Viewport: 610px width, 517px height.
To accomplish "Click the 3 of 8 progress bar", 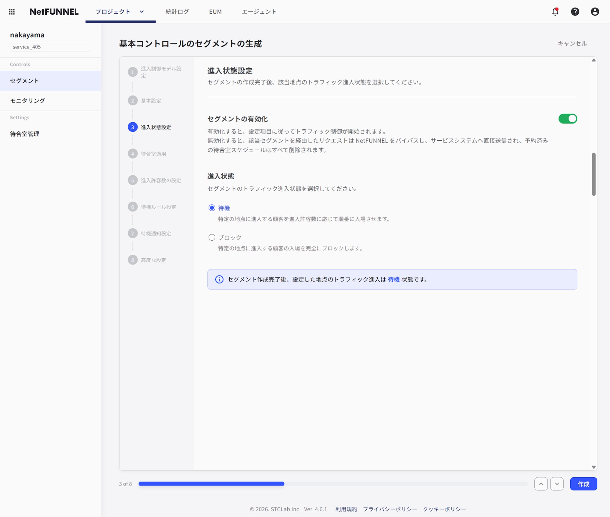I will click(332, 484).
